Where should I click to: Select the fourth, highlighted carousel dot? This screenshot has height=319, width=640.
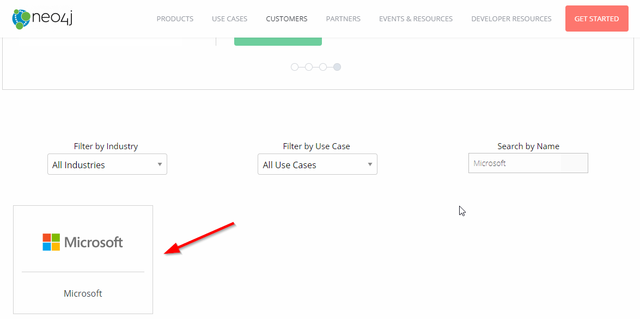click(337, 67)
